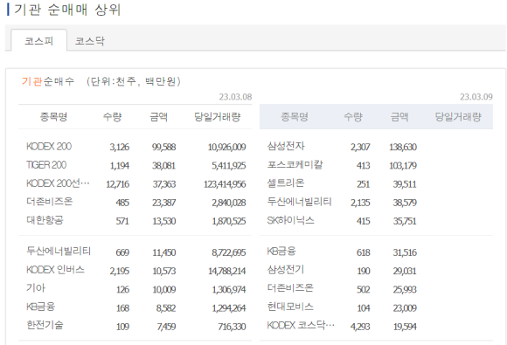Open the 기아 stock link
This screenshot has height=345, width=507.
(36, 288)
